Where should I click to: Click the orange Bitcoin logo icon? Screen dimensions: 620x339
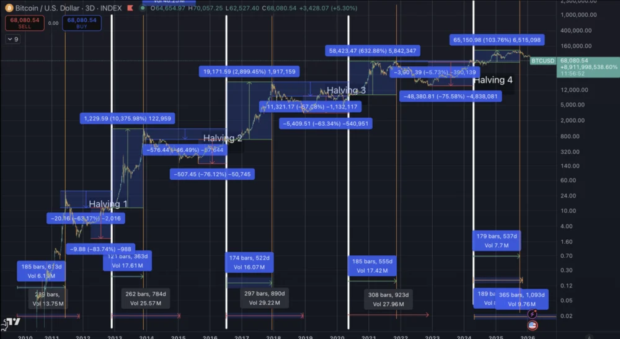point(9,8)
